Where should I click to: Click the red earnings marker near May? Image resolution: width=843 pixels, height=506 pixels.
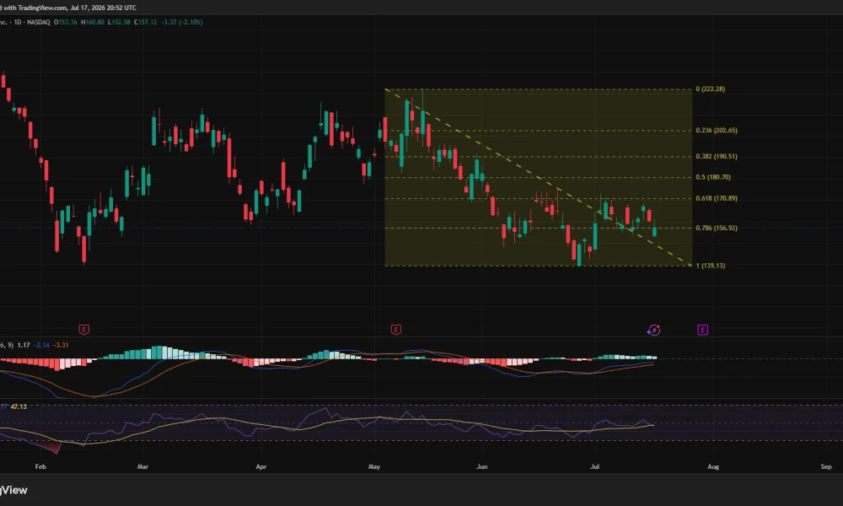[x=395, y=330]
